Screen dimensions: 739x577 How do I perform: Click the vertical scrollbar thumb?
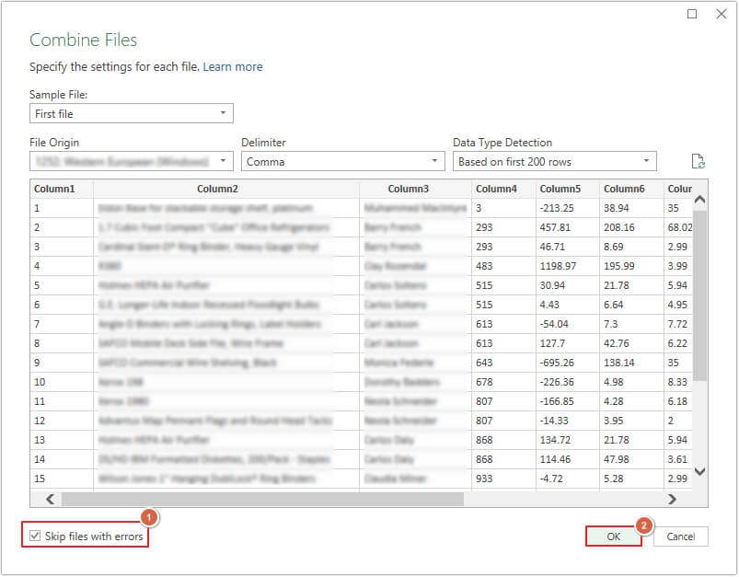(x=699, y=294)
